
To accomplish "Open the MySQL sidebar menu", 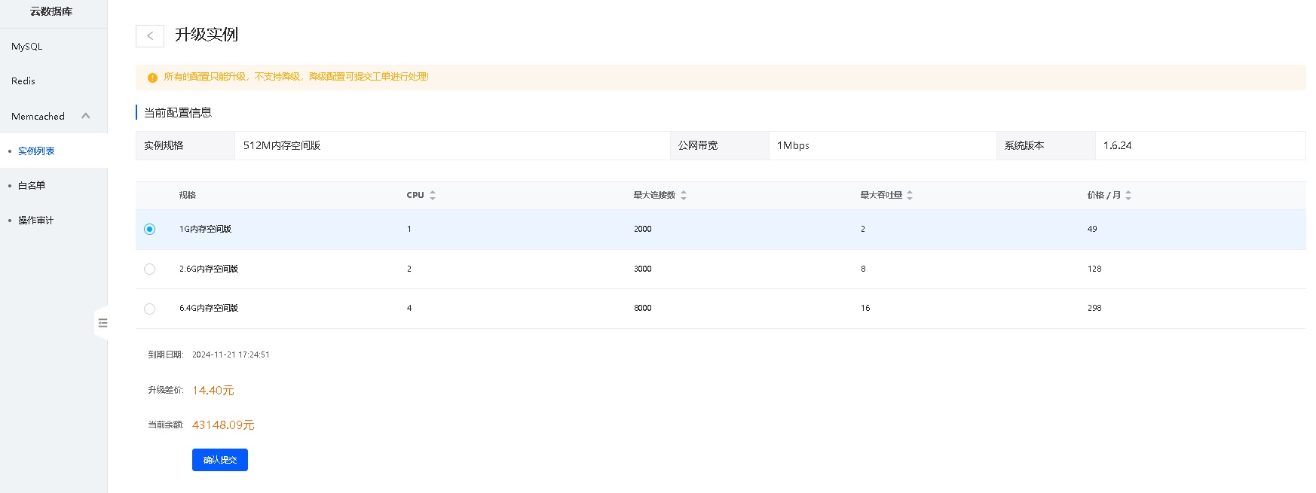I will [x=27, y=47].
